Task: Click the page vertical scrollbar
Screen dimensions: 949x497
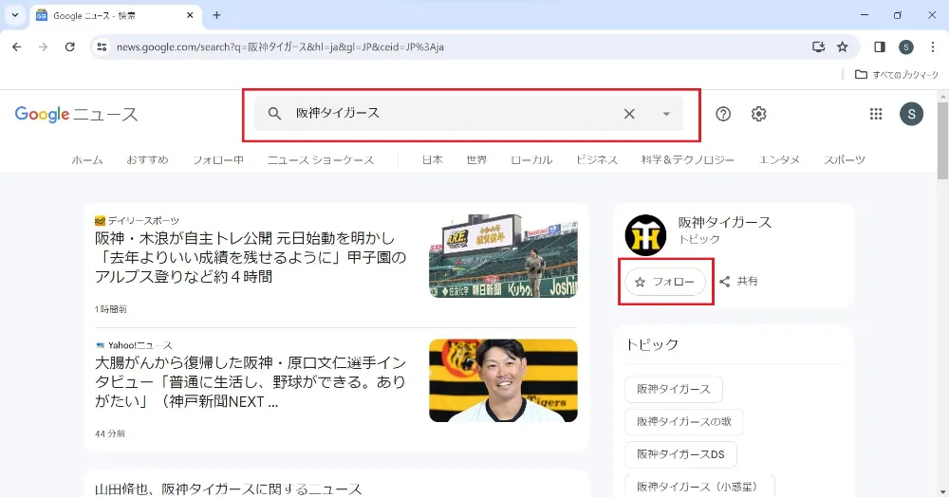Action: [x=942, y=141]
